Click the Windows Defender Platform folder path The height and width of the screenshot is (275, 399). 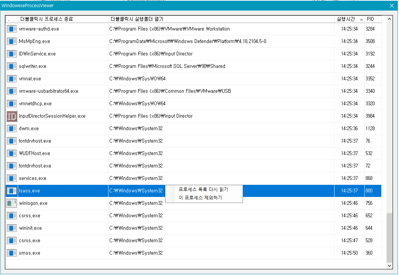click(188, 41)
